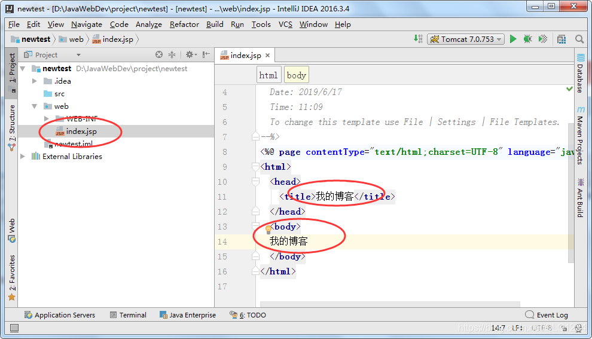Open the Favorites tool window
The height and width of the screenshot is (339, 592).
coord(12,277)
